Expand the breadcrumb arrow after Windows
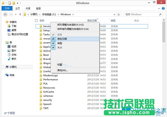This screenshot has height=117, width=167. click(73, 14)
